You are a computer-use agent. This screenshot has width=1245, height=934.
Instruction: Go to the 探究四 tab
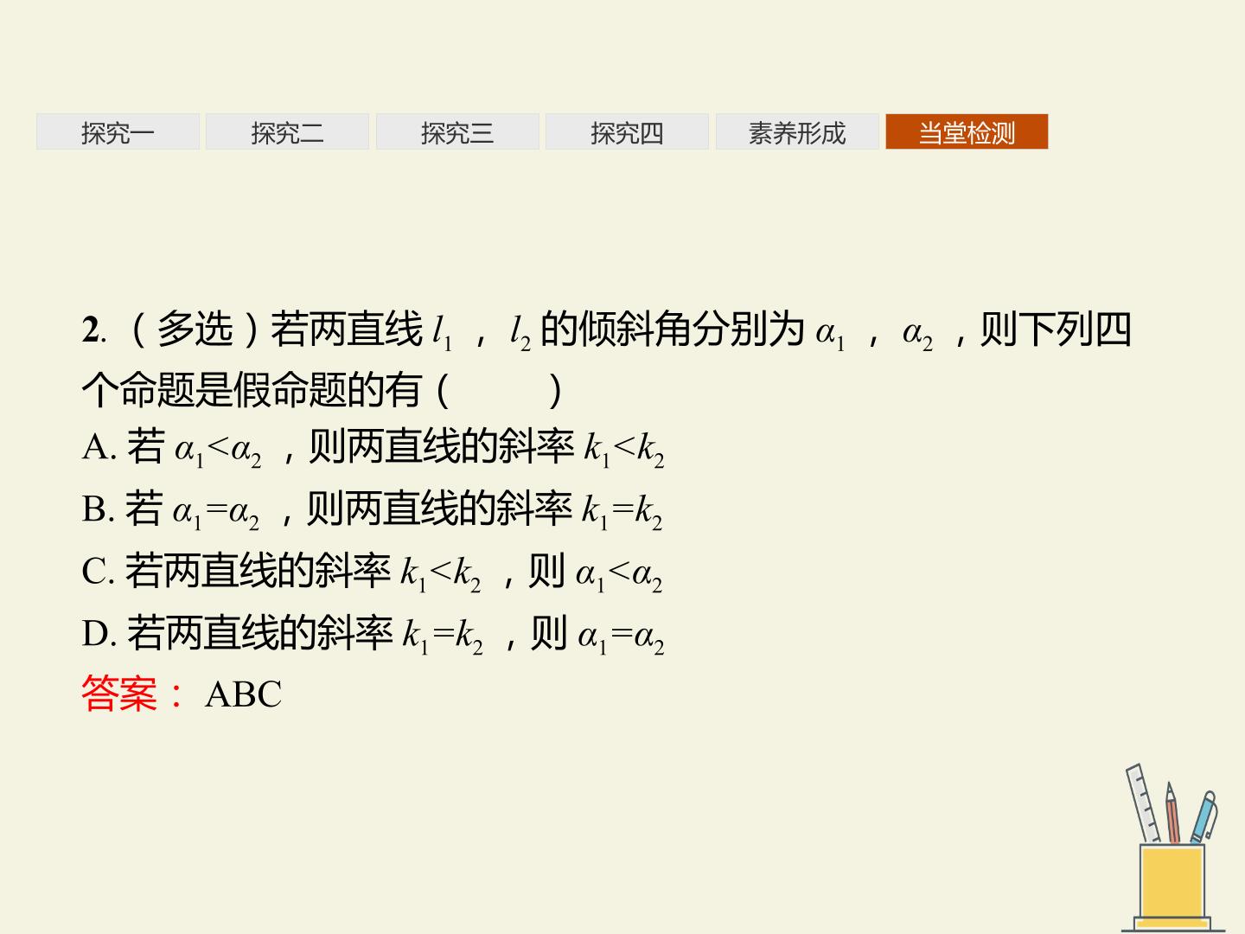coord(627,131)
